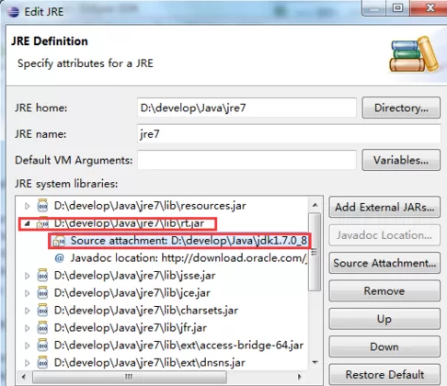Viewport: 447px width, 386px height.
Task: Expand the jce.jar tree node
Action: (x=28, y=293)
